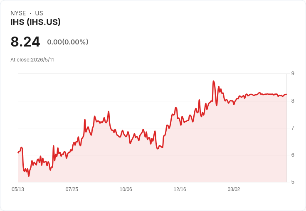
Task: Click the left start of the price line
Action: coord(18,153)
